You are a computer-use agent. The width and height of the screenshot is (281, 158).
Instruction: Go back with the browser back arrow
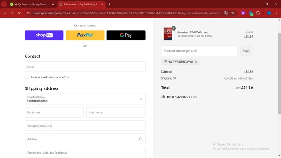click(x=4, y=13)
